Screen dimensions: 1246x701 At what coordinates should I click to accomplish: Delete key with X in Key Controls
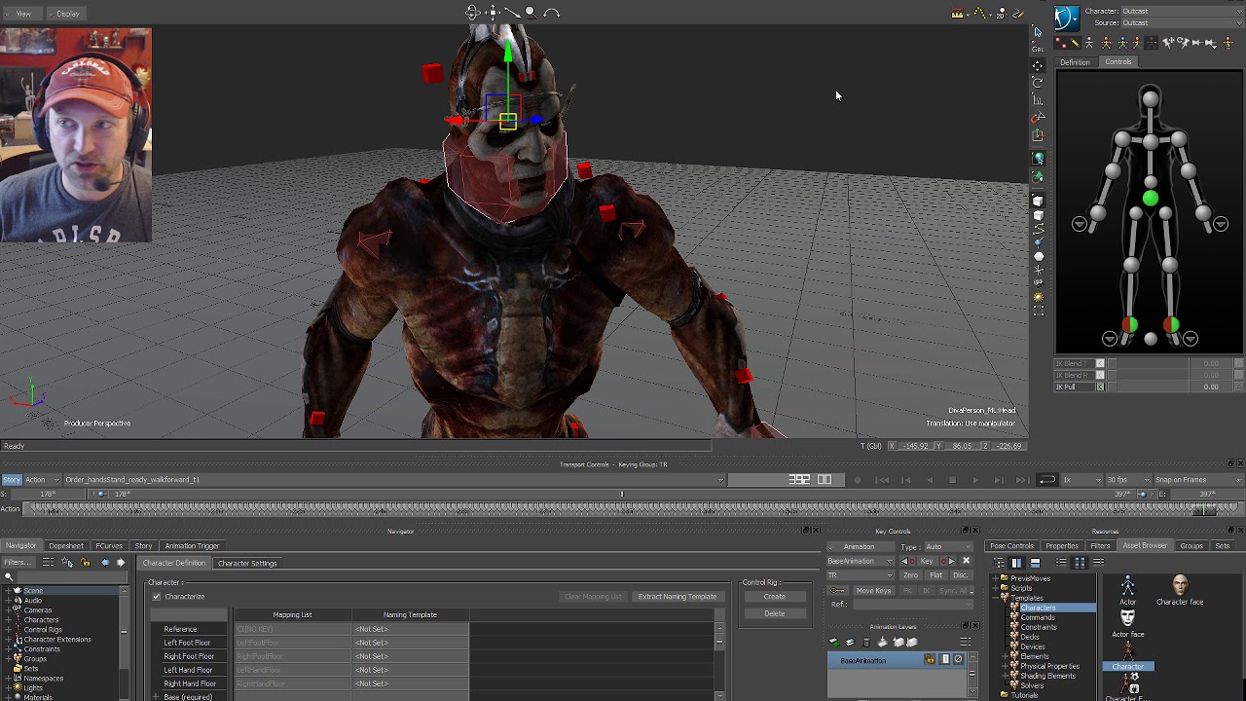[966, 561]
